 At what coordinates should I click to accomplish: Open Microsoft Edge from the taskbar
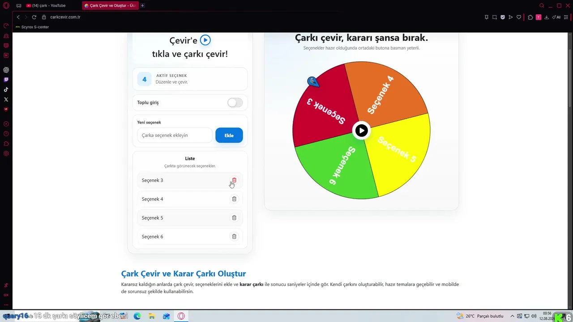(137, 316)
